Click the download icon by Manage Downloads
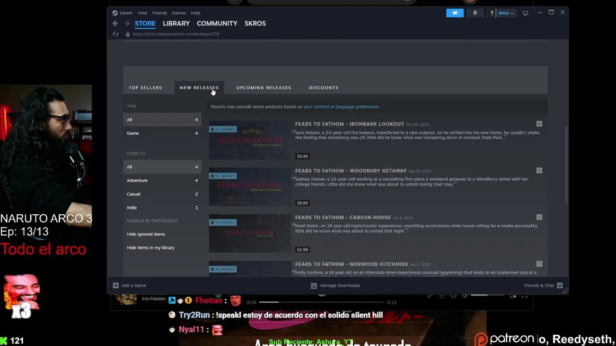Viewport: 616px width, 346px height. pos(314,285)
